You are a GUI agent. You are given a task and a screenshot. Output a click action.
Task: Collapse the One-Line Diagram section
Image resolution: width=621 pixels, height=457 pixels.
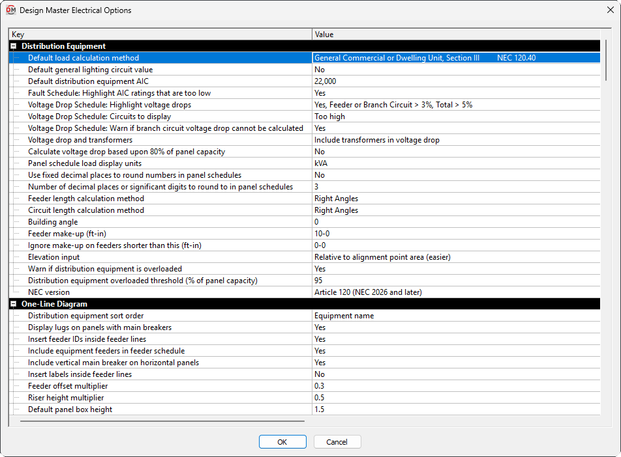[14, 304]
